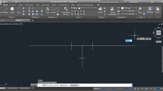Click the print icon in quick access toolbar
The image size is (163, 91).
click(16, 2)
